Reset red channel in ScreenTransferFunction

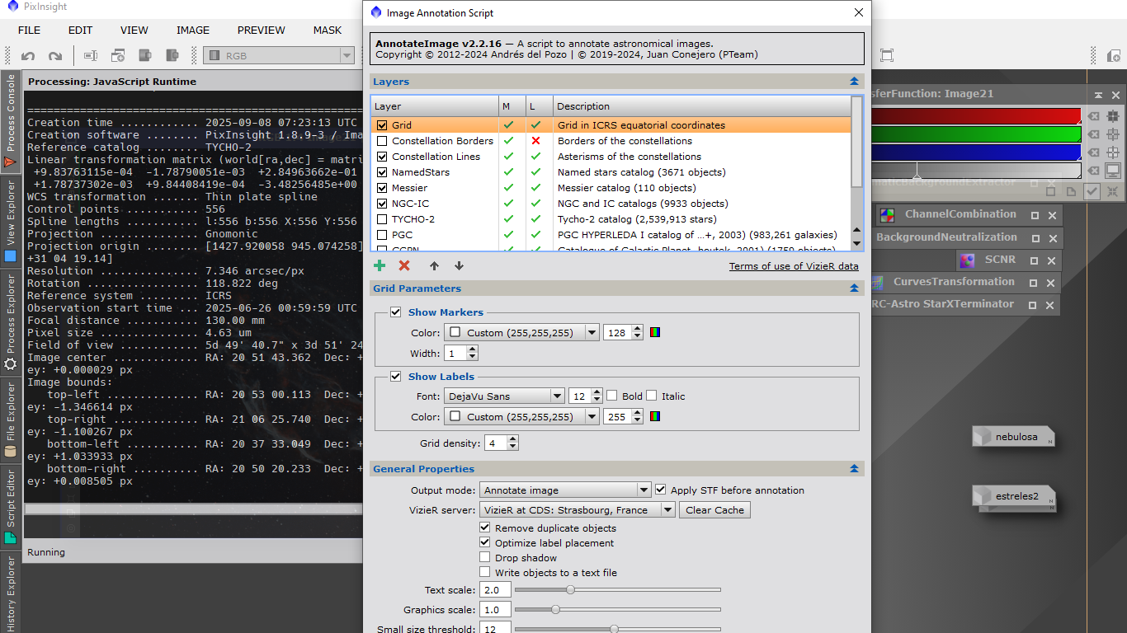point(1093,116)
